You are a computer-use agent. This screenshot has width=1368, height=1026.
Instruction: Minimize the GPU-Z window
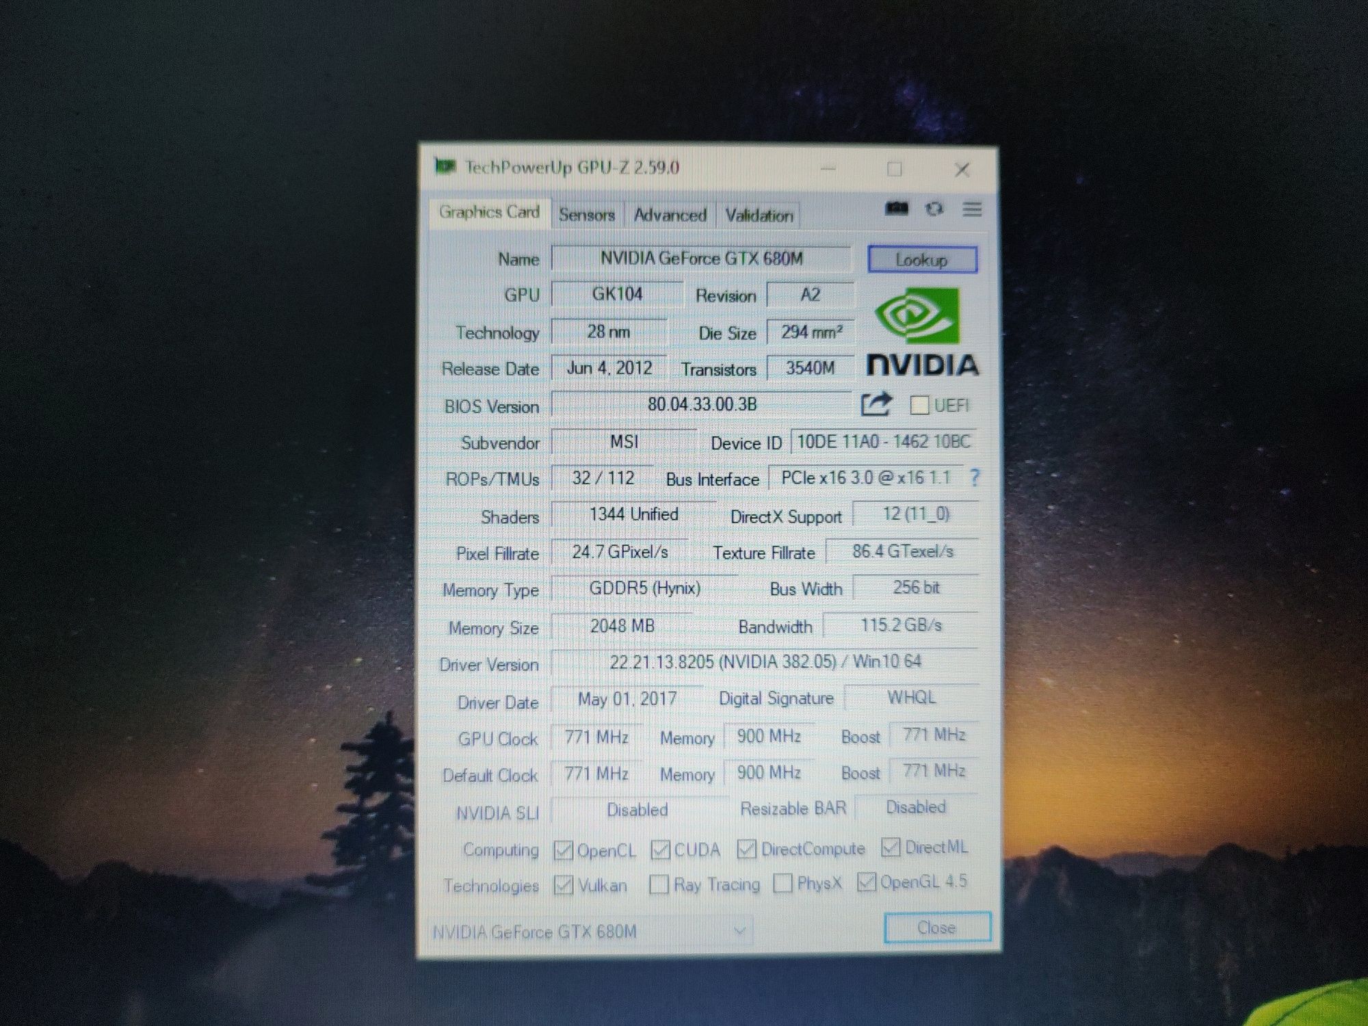(828, 168)
